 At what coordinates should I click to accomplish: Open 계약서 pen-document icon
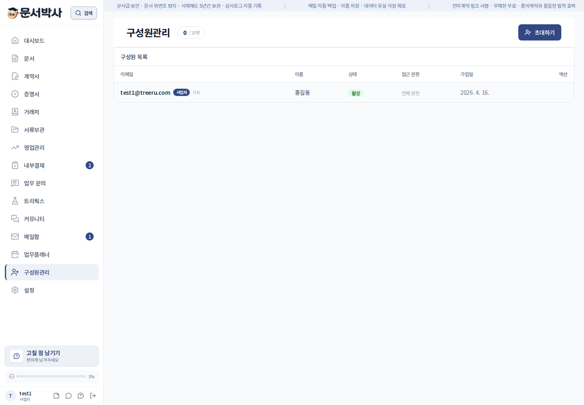(x=15, y=76)
